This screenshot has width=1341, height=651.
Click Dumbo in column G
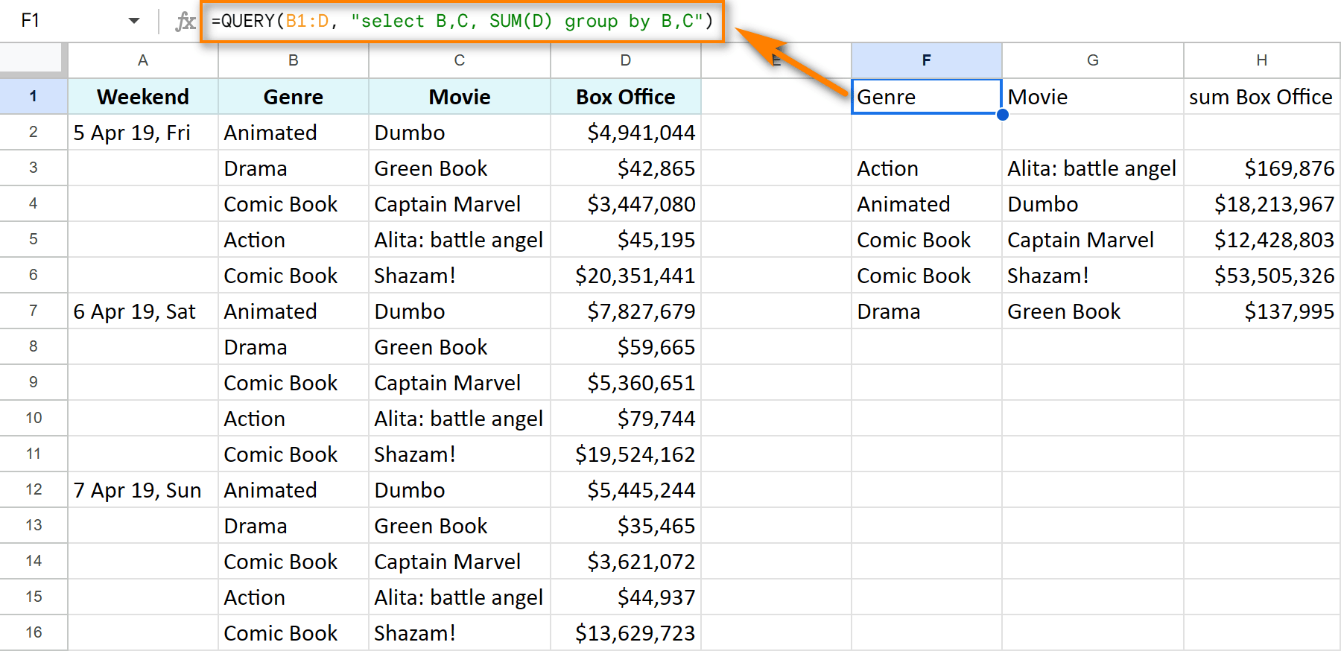(1093, 204)
